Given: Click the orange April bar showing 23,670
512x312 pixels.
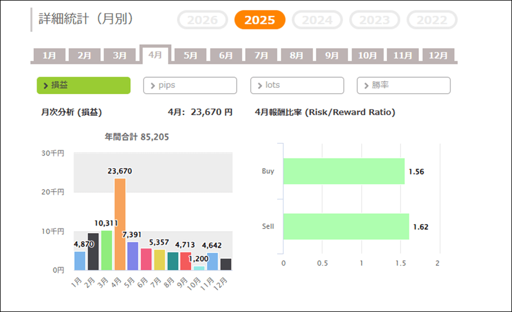Looking at the screenshot, I should coord(119,225).
